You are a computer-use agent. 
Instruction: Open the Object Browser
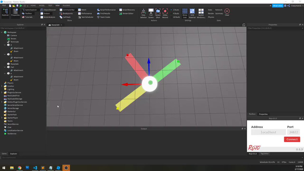coord(48,10)
